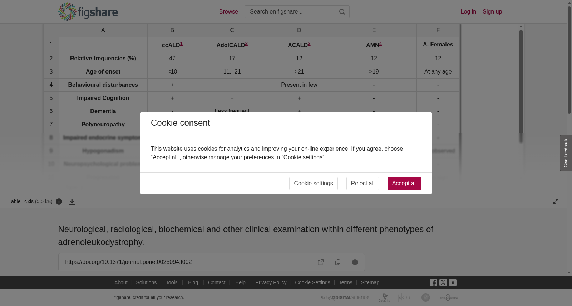572x306 pixels.
Task: Open figshare Vimeo icon
Action: coord(453,282)
